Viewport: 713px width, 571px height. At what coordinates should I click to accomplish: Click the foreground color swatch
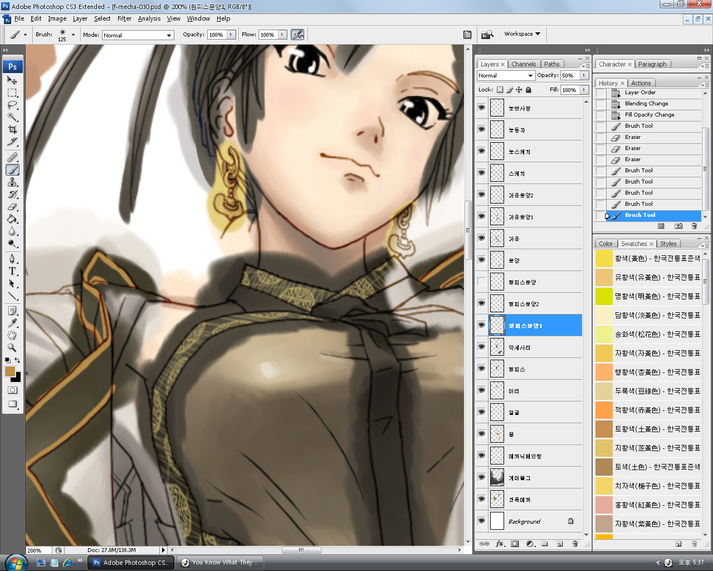point(9,371)
